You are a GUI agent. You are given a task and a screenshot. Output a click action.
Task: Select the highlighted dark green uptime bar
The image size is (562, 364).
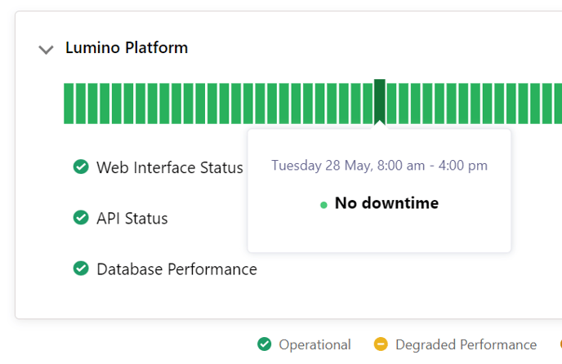click(380, 102)
